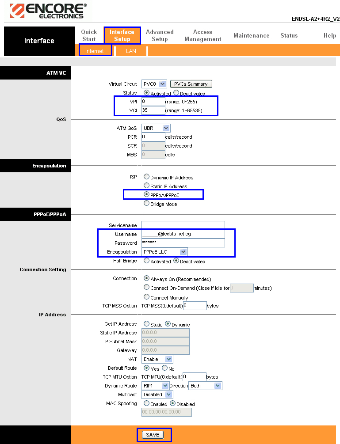Viewport: 340px width, 444px height.
Task: Open the Help tab
Action: pyautogui.click(x=330, y=36)
